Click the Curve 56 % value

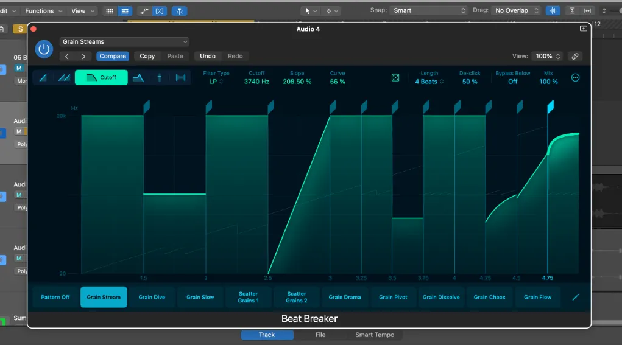(x=338, y=82)
